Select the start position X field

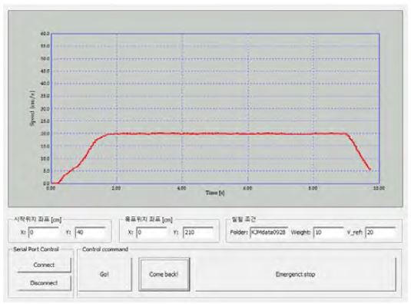pos(43,233)
